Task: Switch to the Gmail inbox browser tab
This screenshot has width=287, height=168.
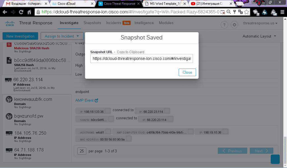Action: pos(27,4)
